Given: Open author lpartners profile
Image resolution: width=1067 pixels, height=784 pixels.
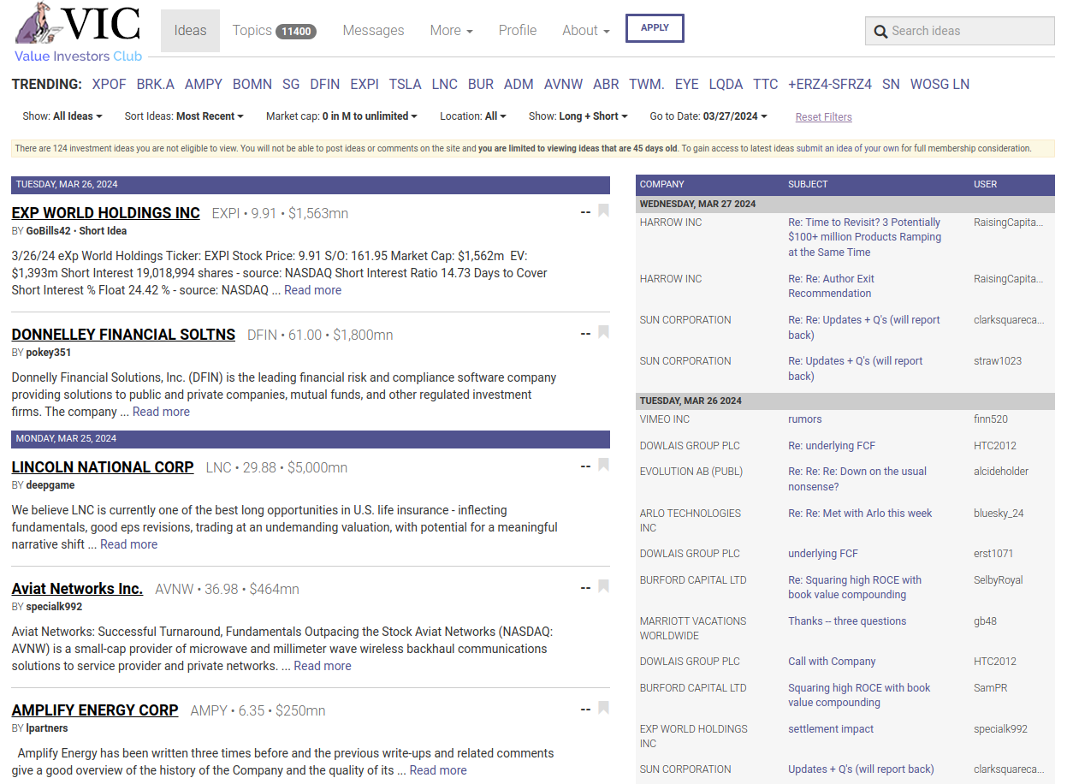Looking at the screenshot, I should [47, 728].
